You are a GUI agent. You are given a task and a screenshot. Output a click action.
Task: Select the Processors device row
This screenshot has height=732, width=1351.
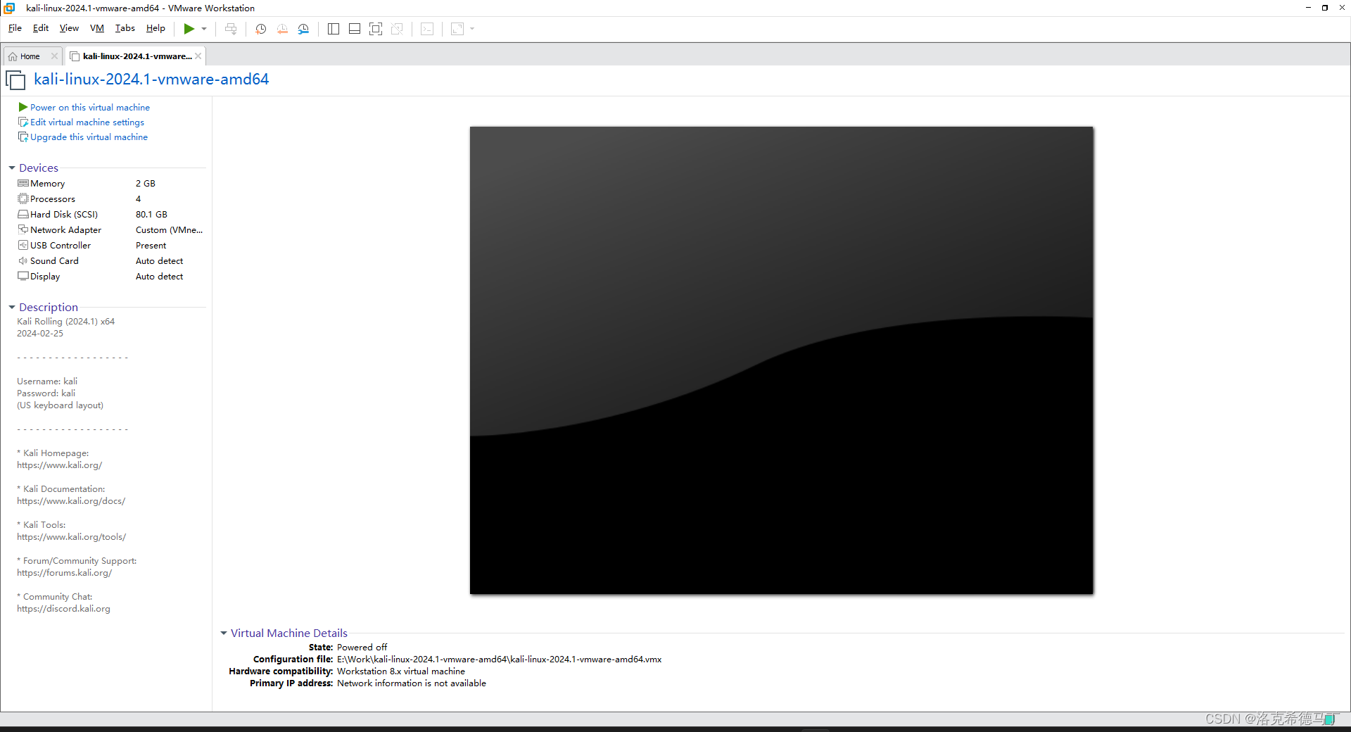[x=110, y=199]
